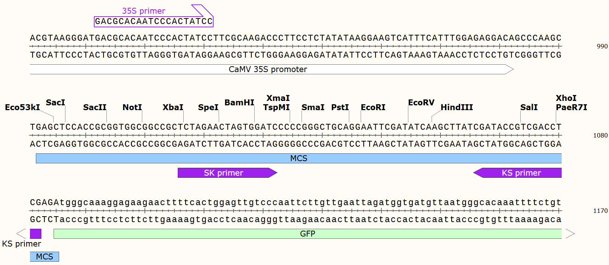Click the NotI restriction site label

[x=132, y=108]
